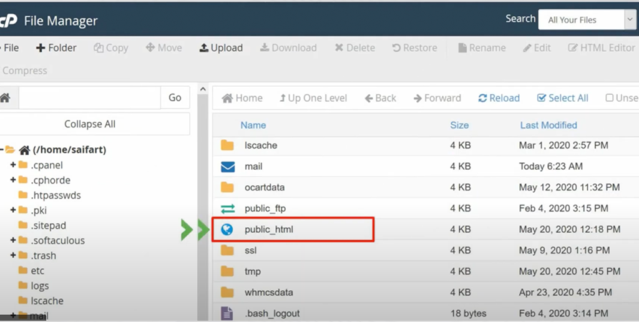Image resolution: width=639 pixels, height=322 pixels.
Task: Click the .bash_logout file name
Action: [272, 313]
